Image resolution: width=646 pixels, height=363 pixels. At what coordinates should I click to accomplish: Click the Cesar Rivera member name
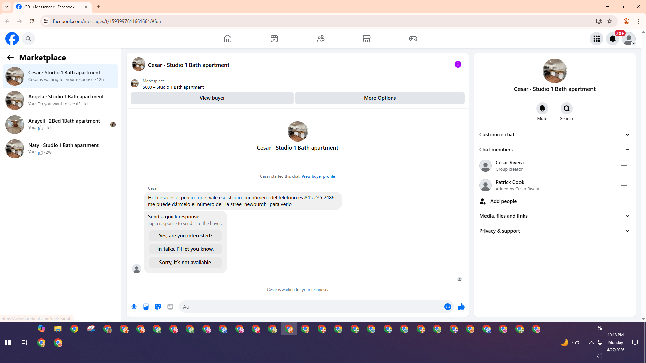click(509, 163)
